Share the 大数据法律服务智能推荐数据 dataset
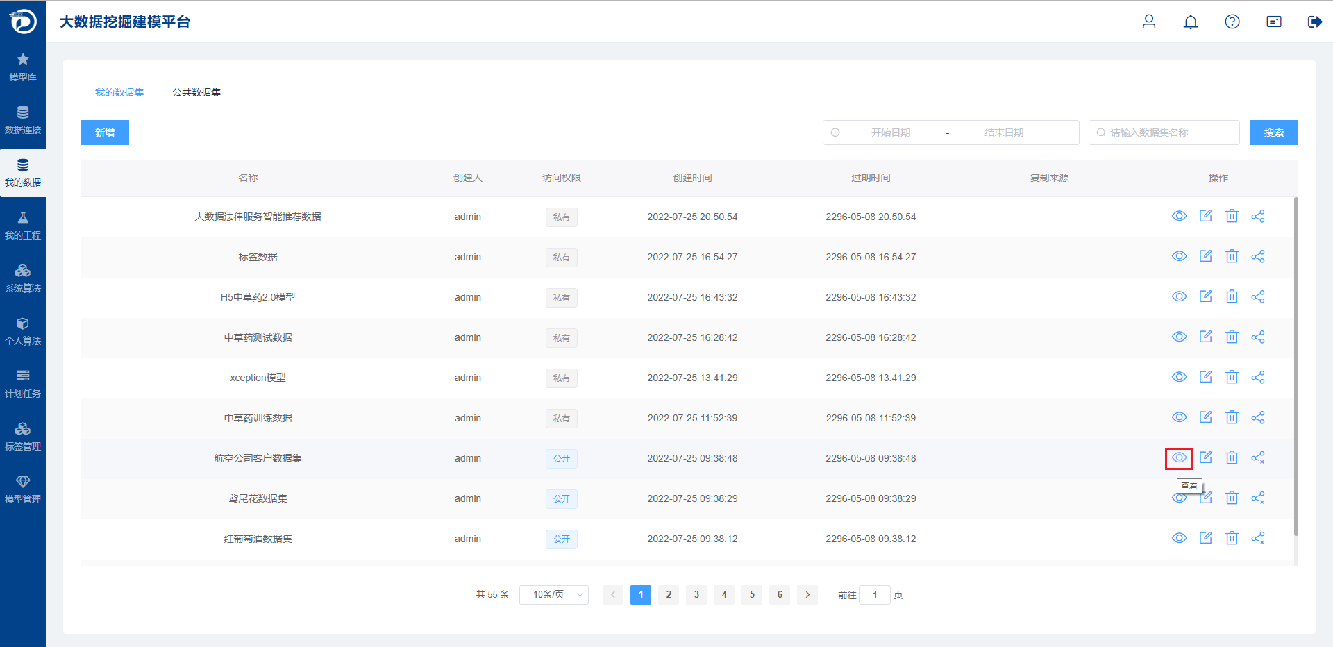The width and height of the screenshot is (1333, 647). pyautogui.click(x=1258, y=216)
